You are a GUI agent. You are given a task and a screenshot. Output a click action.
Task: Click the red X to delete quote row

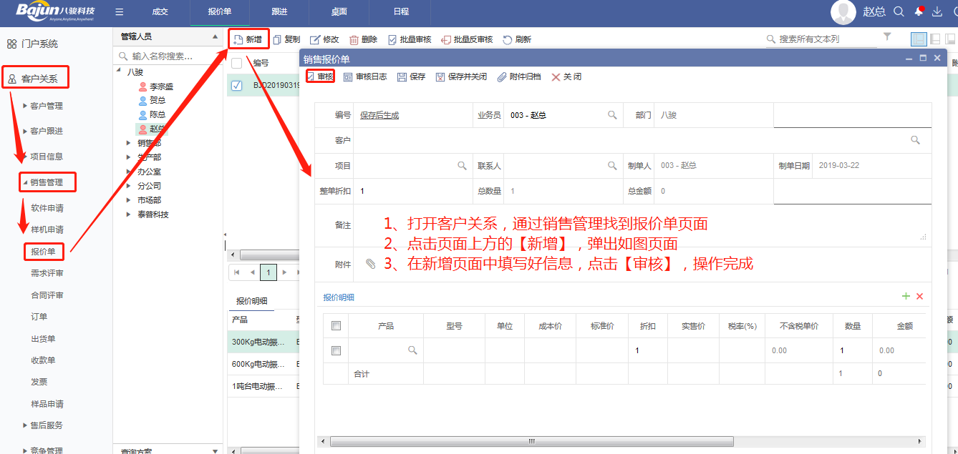[920, 296]
